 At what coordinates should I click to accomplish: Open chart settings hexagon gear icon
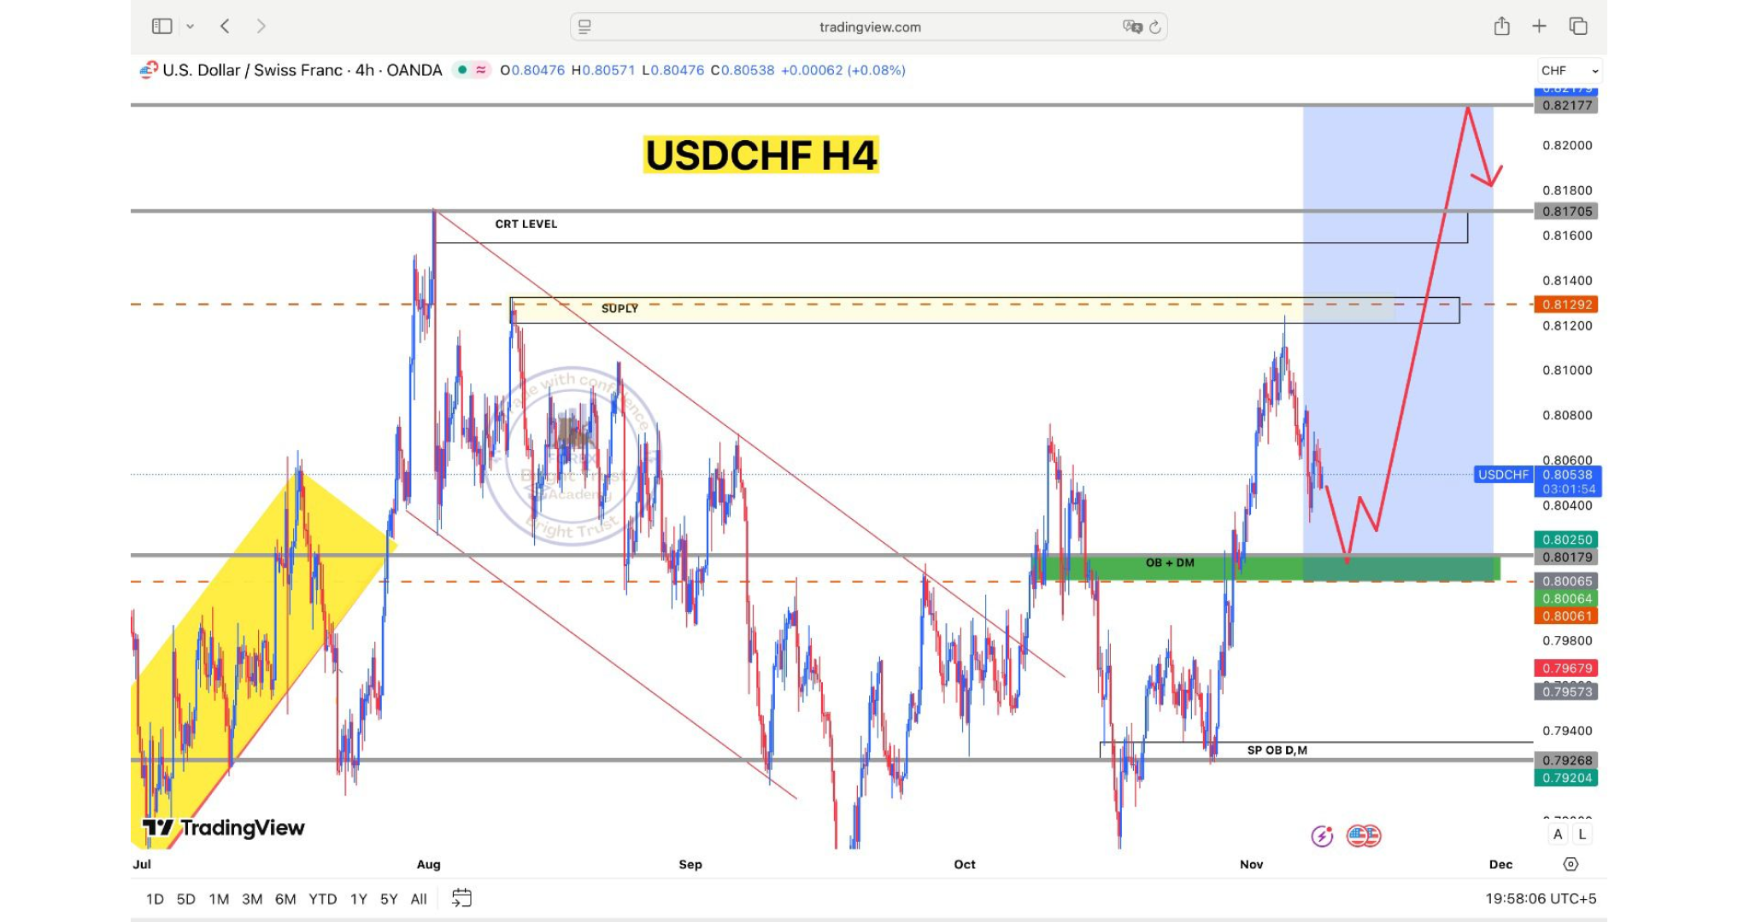pos(1571,864)
